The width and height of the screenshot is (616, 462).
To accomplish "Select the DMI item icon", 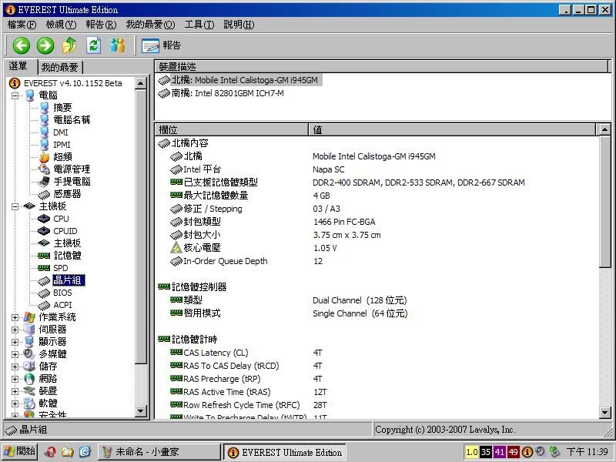I will [45, 132].
